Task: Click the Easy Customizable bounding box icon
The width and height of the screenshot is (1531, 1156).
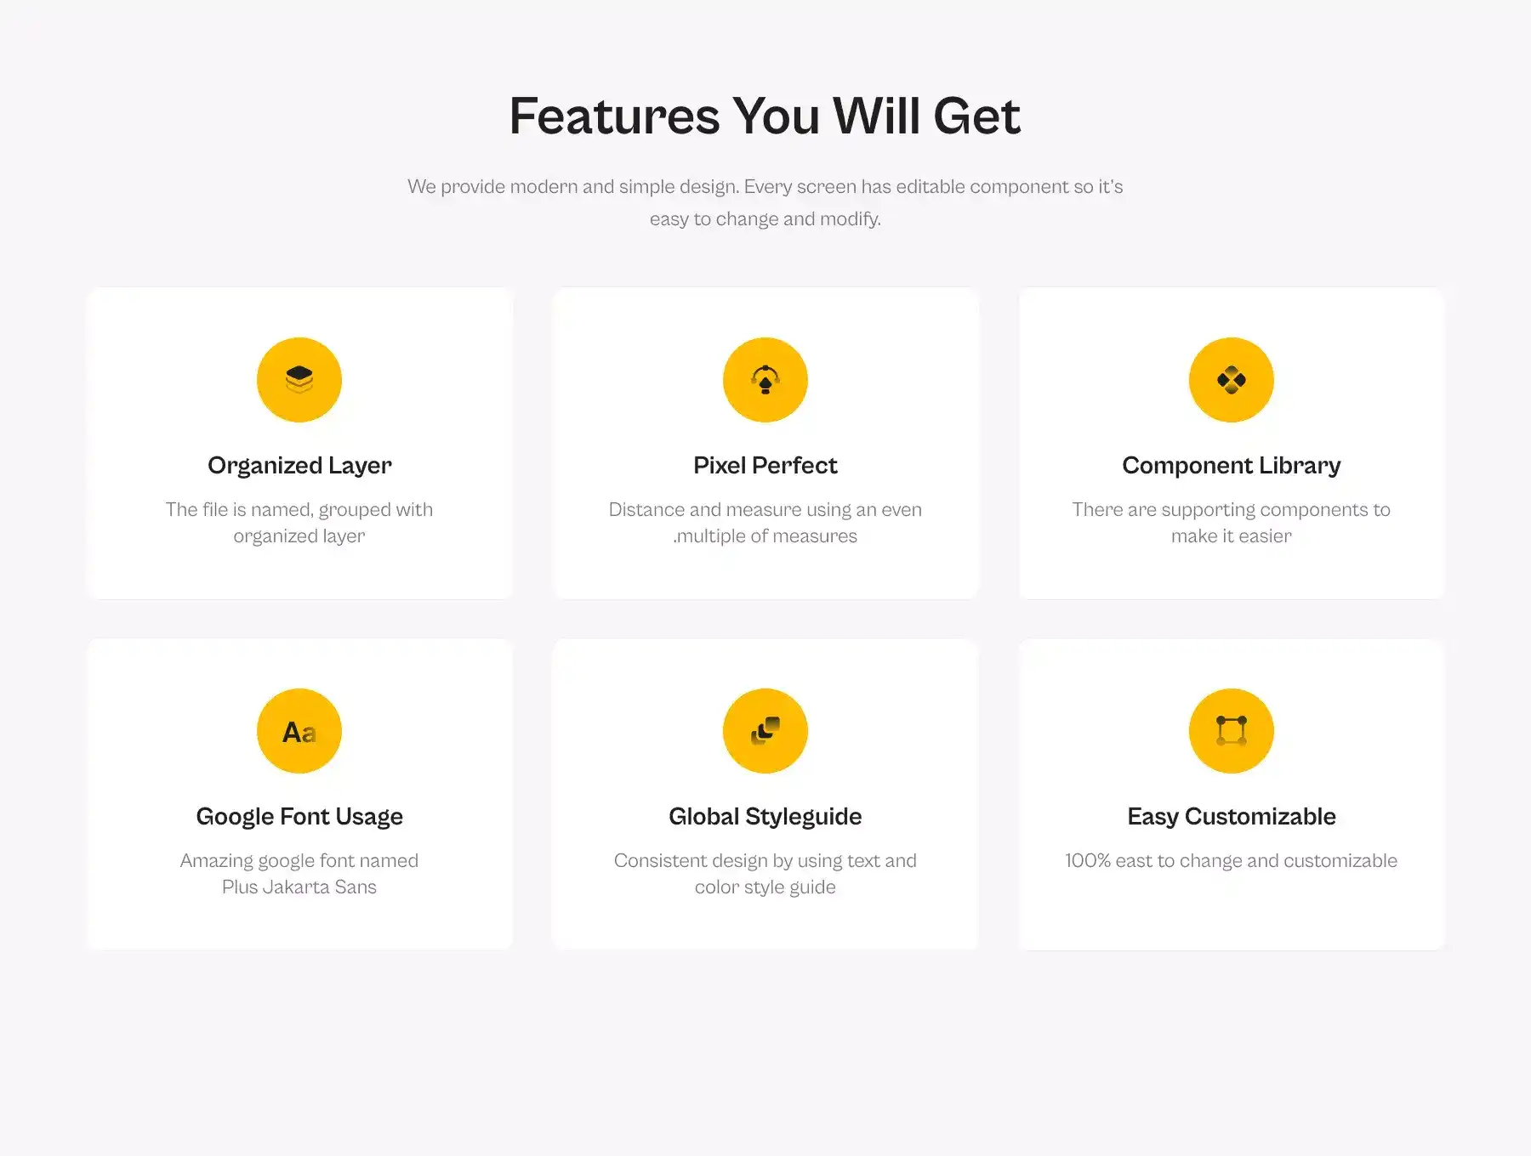Action: pos(1231,731)
